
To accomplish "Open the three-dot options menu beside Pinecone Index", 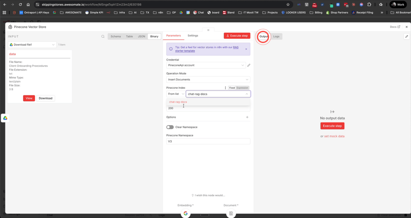I will 225,88.
